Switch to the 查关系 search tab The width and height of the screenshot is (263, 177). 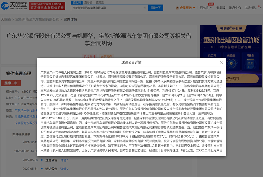point(100,3)
